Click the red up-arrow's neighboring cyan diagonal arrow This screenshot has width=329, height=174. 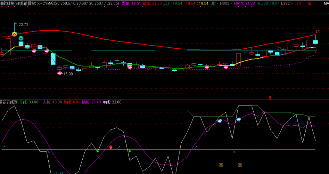[119, 147]
